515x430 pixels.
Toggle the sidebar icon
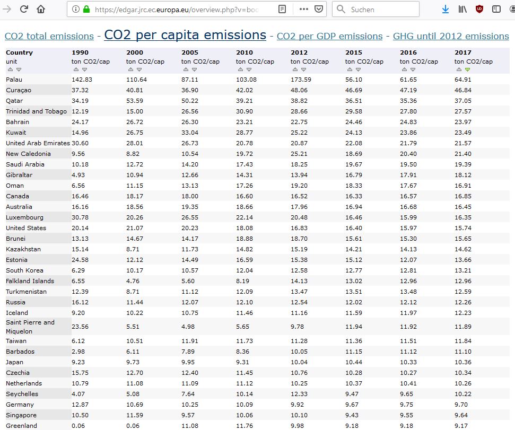click(x=496, y=9)
